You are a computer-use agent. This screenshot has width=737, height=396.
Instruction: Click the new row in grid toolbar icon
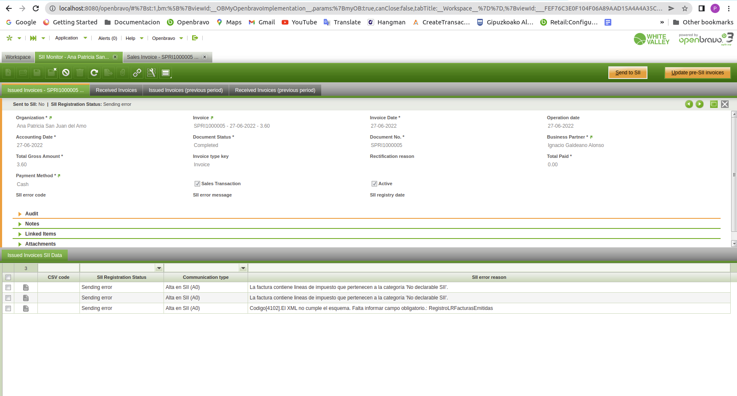pos(23,73)
